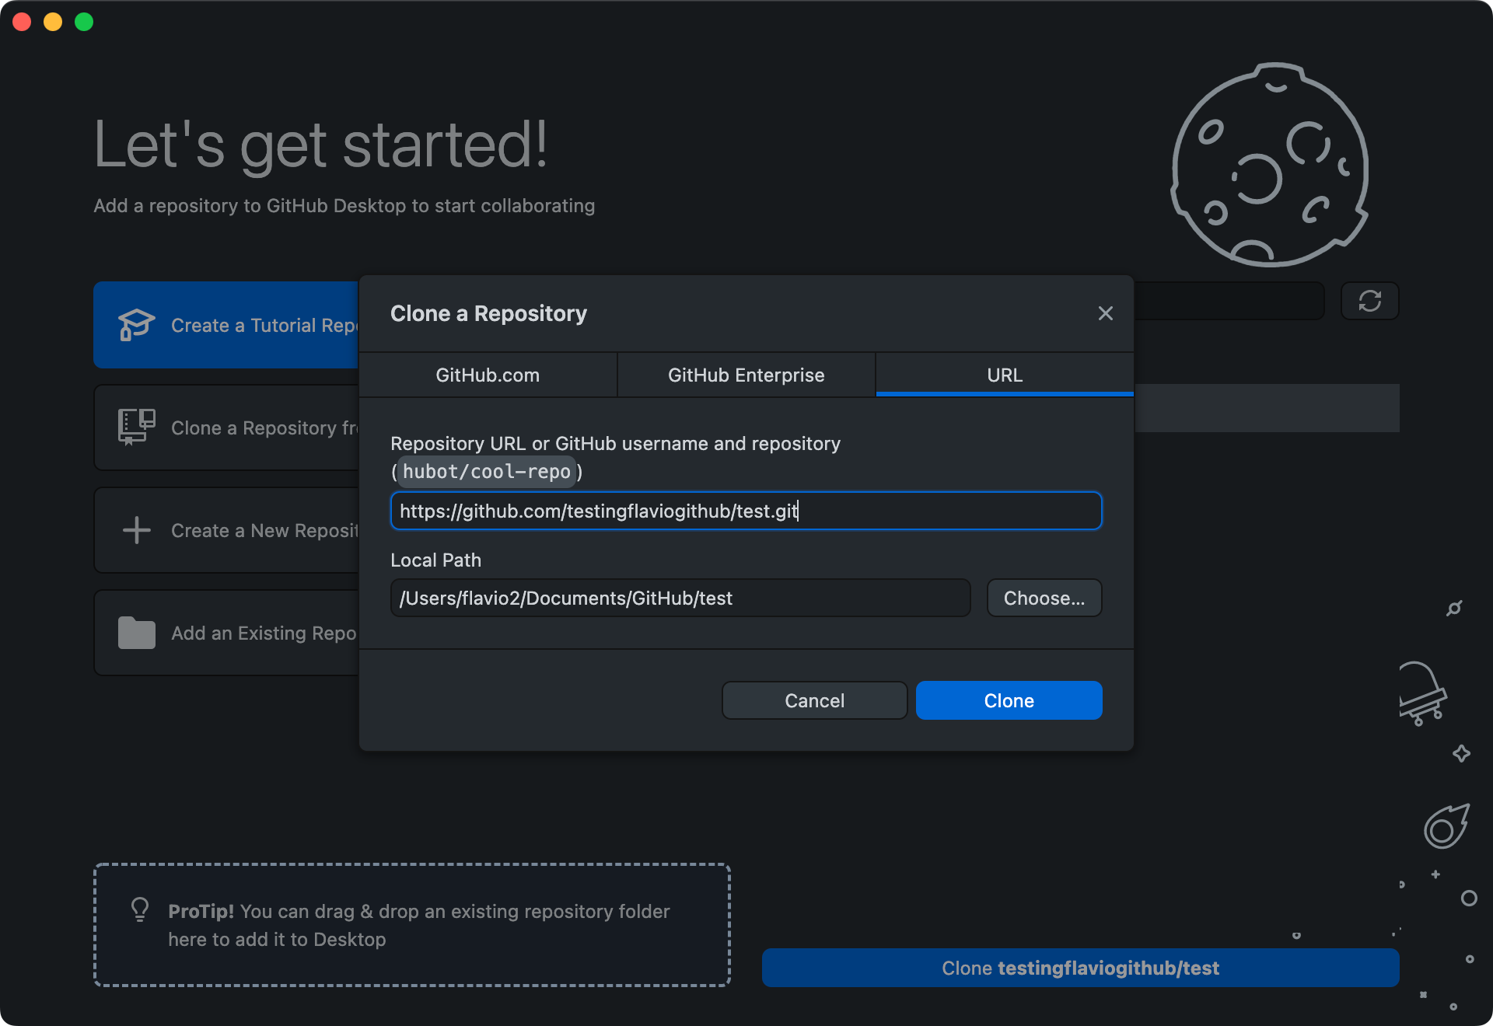This screenshot has height=1026, width=1493.
Task: Click the folder icon for Add an Existing Repo
Action: 135,632
